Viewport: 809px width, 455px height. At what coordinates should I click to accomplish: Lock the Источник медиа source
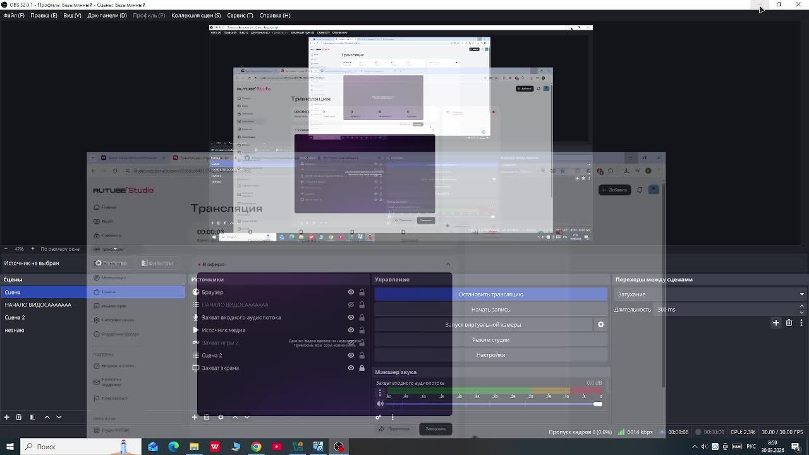click(x=362, y=330)
